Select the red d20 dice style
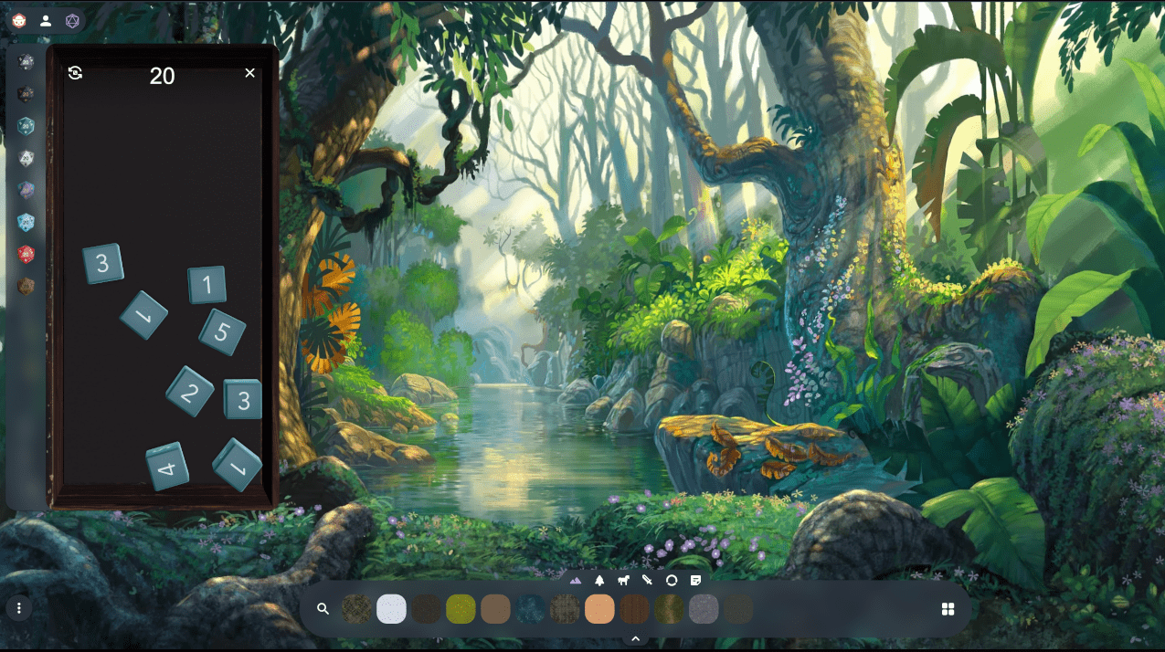This screenshot has width=1165, height=652. pyautogui.click(x=26, y=254)
